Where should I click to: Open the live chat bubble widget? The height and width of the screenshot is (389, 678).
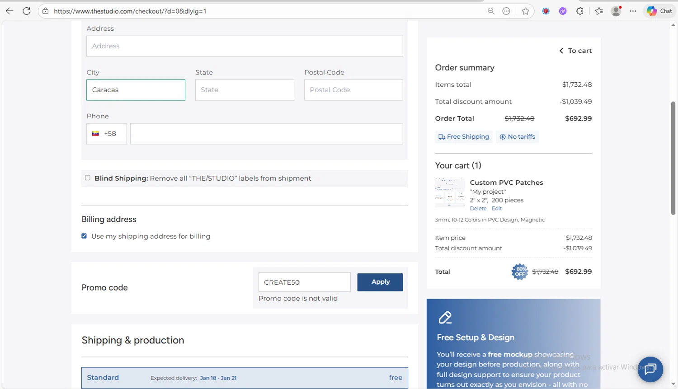tap(650, 369)
